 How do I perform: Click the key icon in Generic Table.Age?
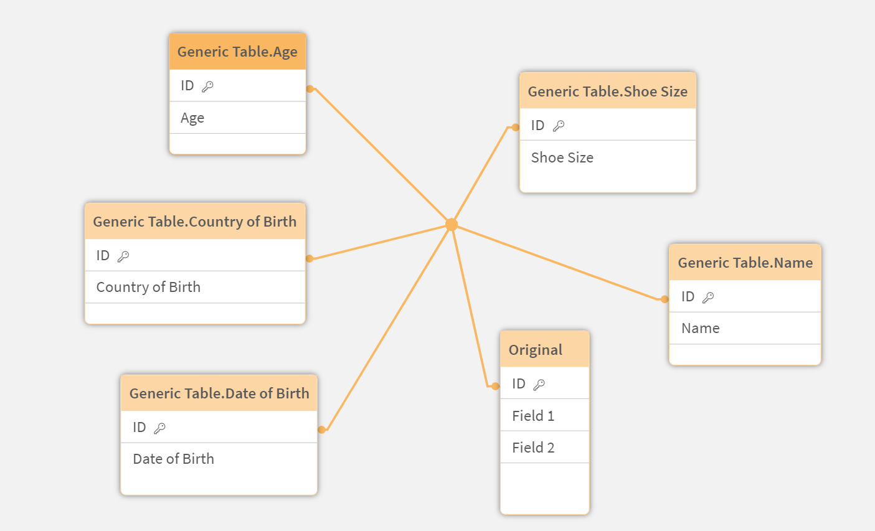[x=207, y=87]
